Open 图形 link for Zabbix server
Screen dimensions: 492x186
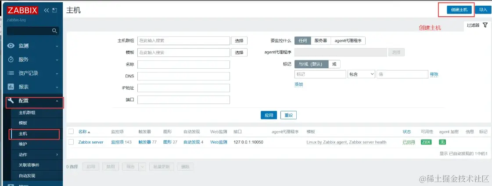coord(168,142)
